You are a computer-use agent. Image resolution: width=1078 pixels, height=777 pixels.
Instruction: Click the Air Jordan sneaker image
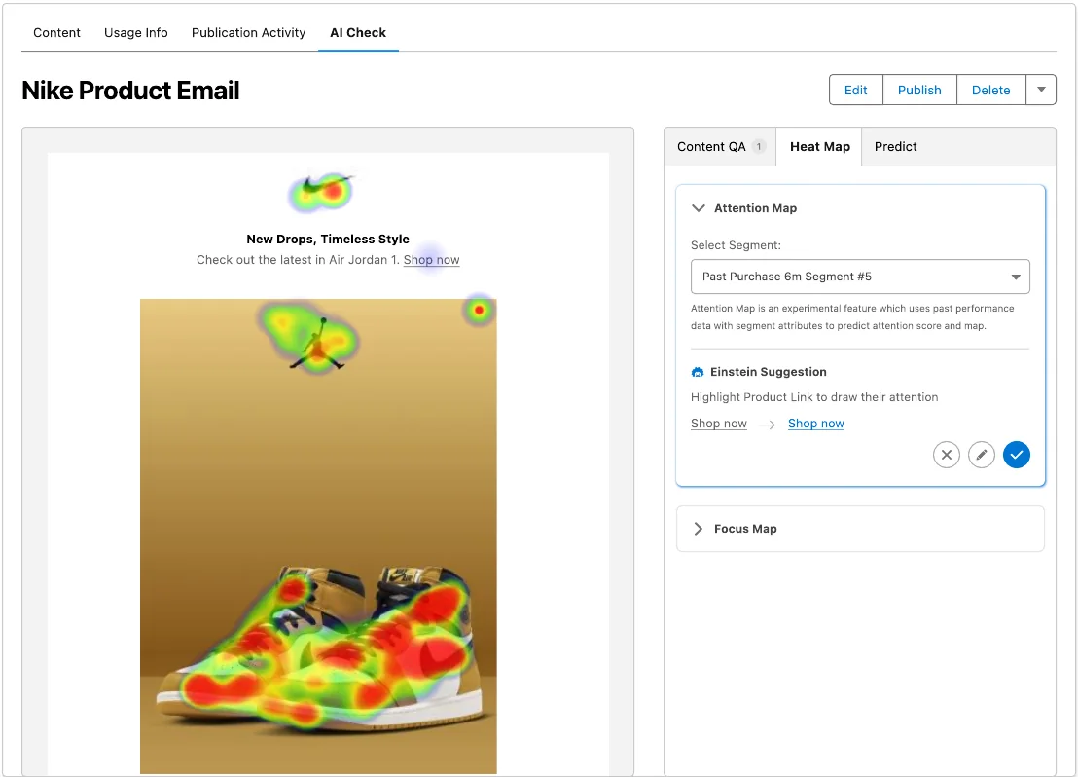[x=318, y=536]
